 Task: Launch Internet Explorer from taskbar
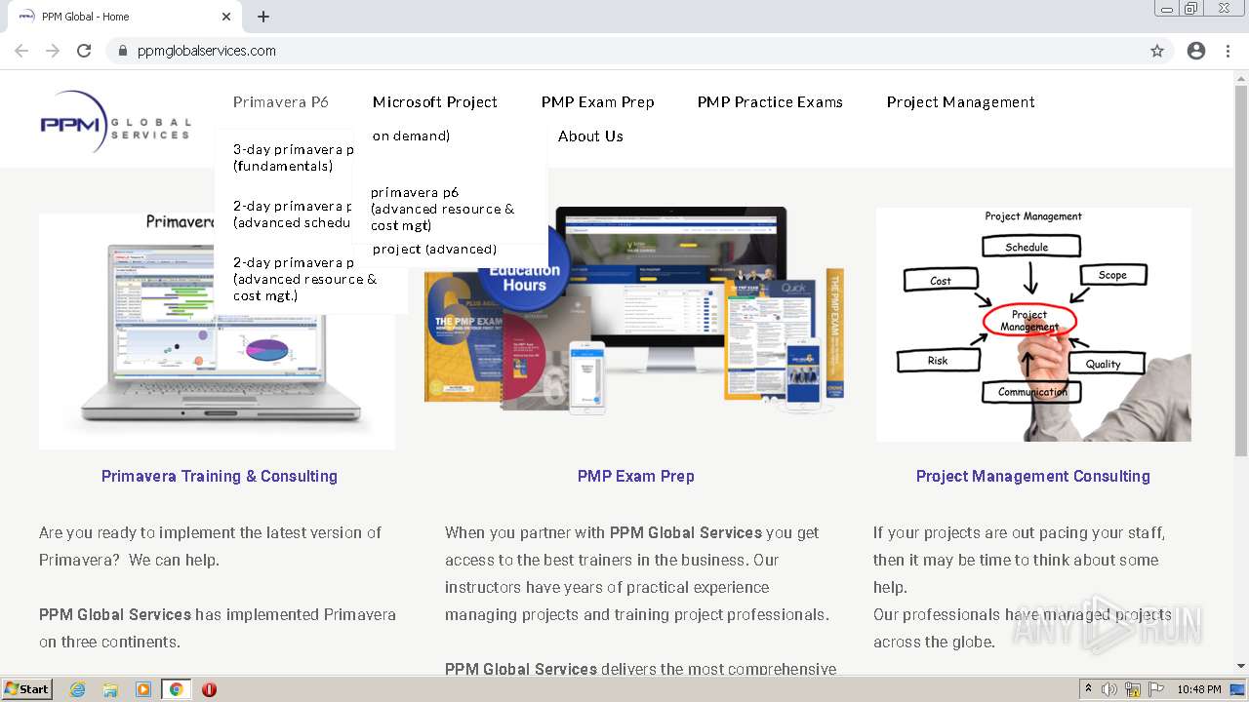tap(77, 689)
